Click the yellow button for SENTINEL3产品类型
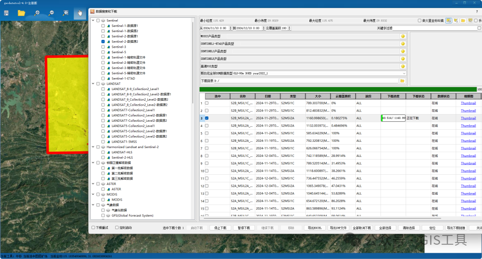This screenshot has width=482, height=259. coord(403,51)
